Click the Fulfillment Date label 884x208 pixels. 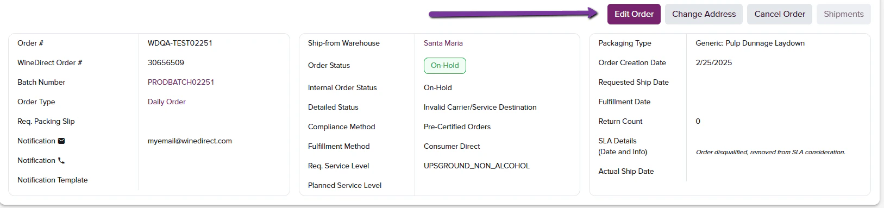click(x=624, y=102)
